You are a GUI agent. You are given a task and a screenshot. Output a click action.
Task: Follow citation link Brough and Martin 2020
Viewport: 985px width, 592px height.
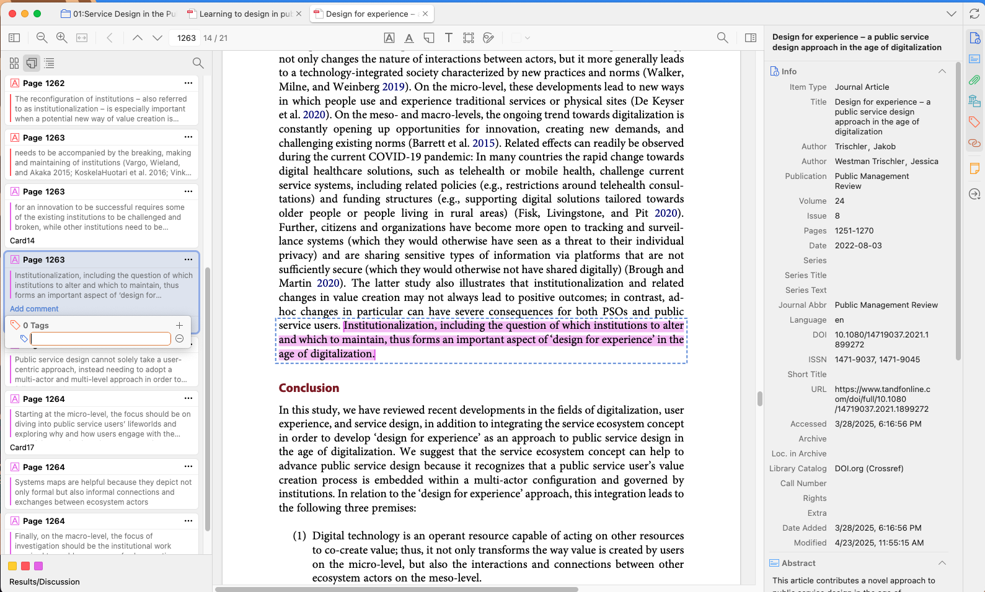[x=328, y=283]
